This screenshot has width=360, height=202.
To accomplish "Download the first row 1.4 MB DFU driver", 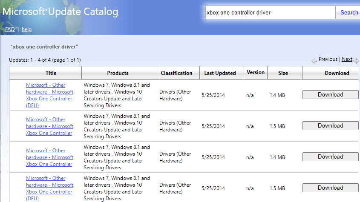I will pyautogui.click(x=330, y=95).
